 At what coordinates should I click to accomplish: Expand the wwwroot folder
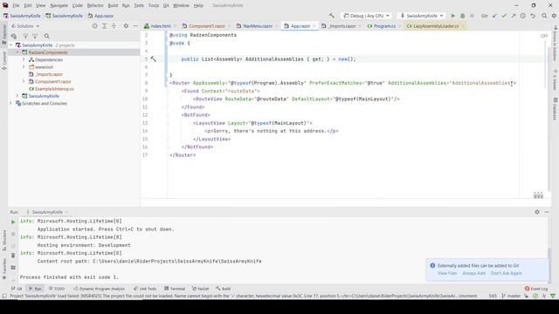point(24,66)
